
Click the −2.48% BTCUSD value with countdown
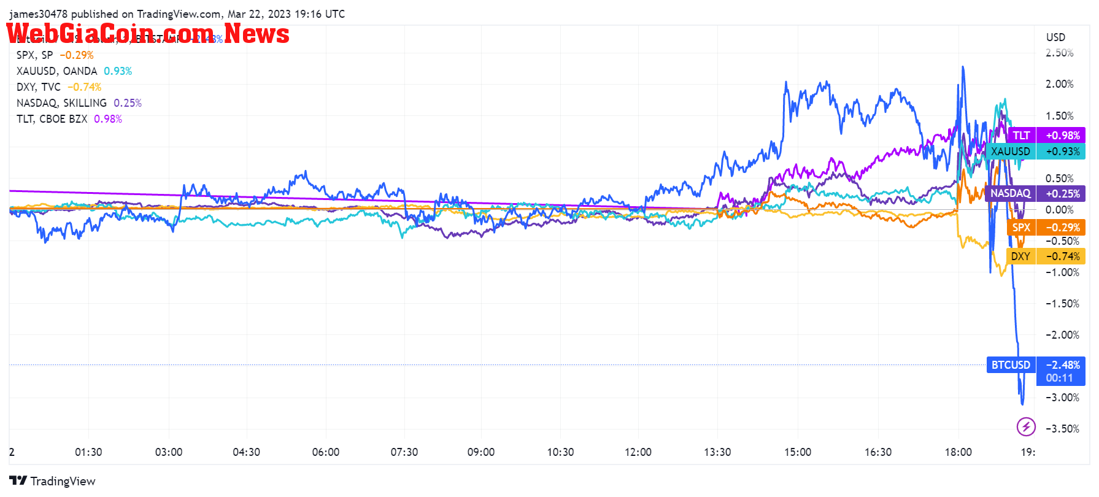pos(1061,371)
